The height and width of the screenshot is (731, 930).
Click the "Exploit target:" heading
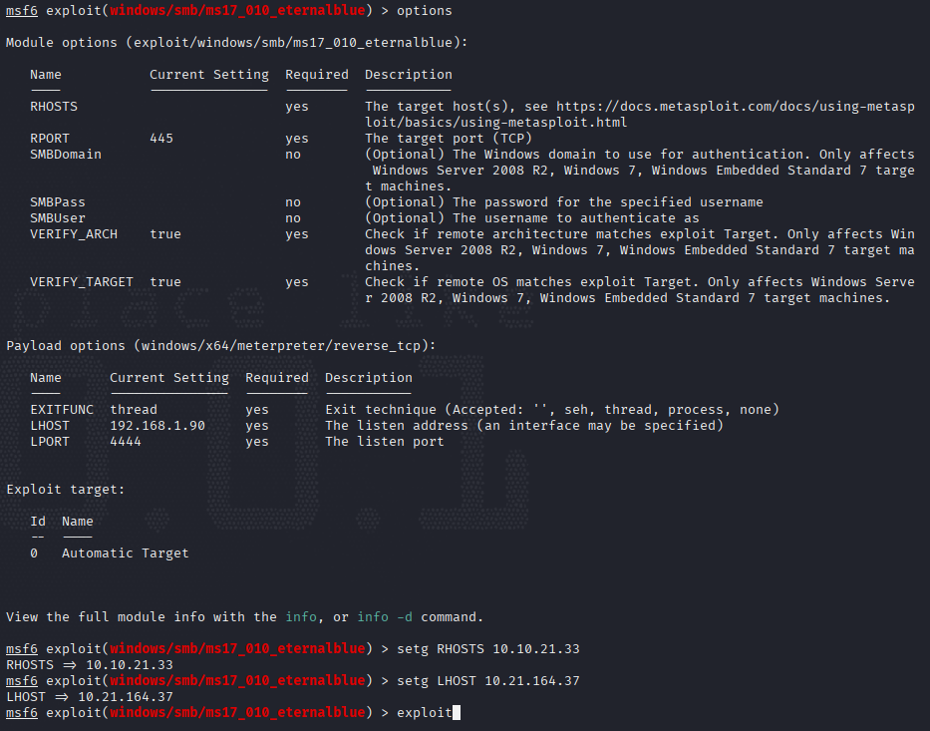coord(66,490)
